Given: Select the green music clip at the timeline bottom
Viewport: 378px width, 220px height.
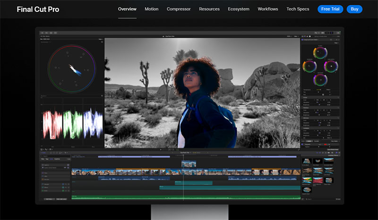Looking at the screenshot, I should [186, 197].
